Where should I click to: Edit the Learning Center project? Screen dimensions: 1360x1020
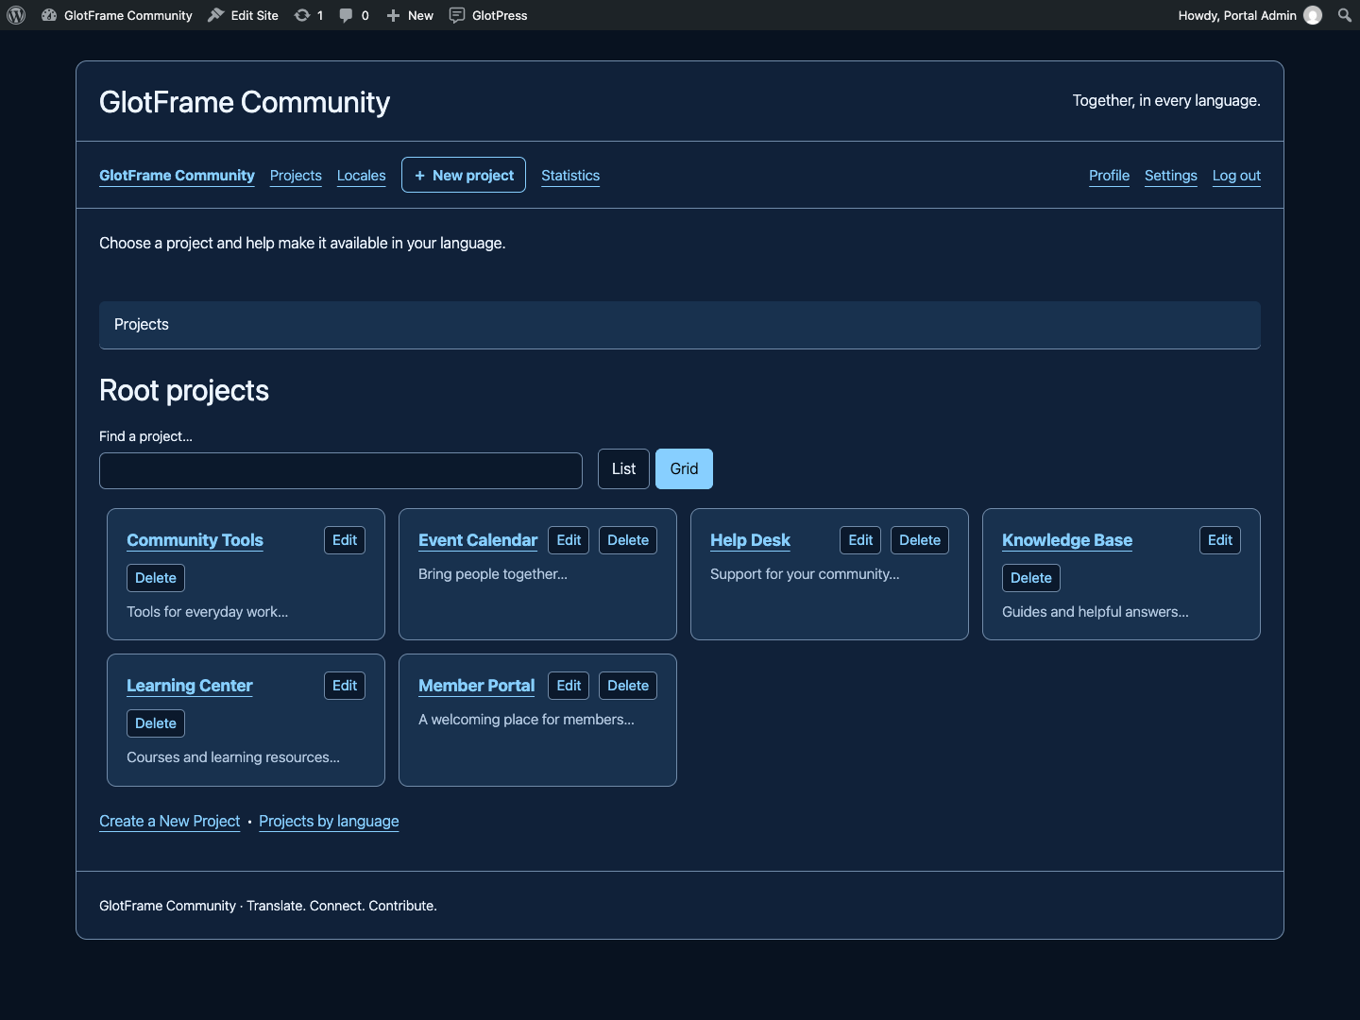(345, 686)
